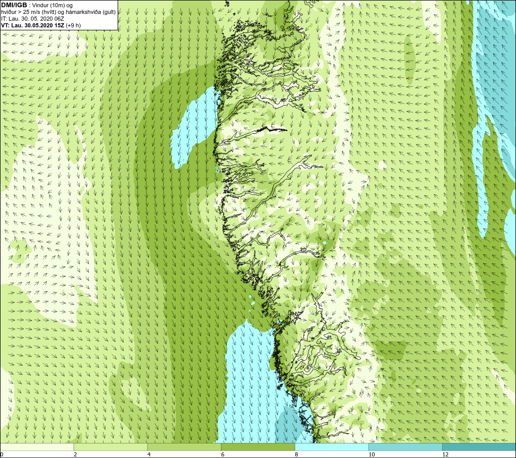Click the DMI/IGB title text
Screen dimensions: 516x458
pos(14,5)
